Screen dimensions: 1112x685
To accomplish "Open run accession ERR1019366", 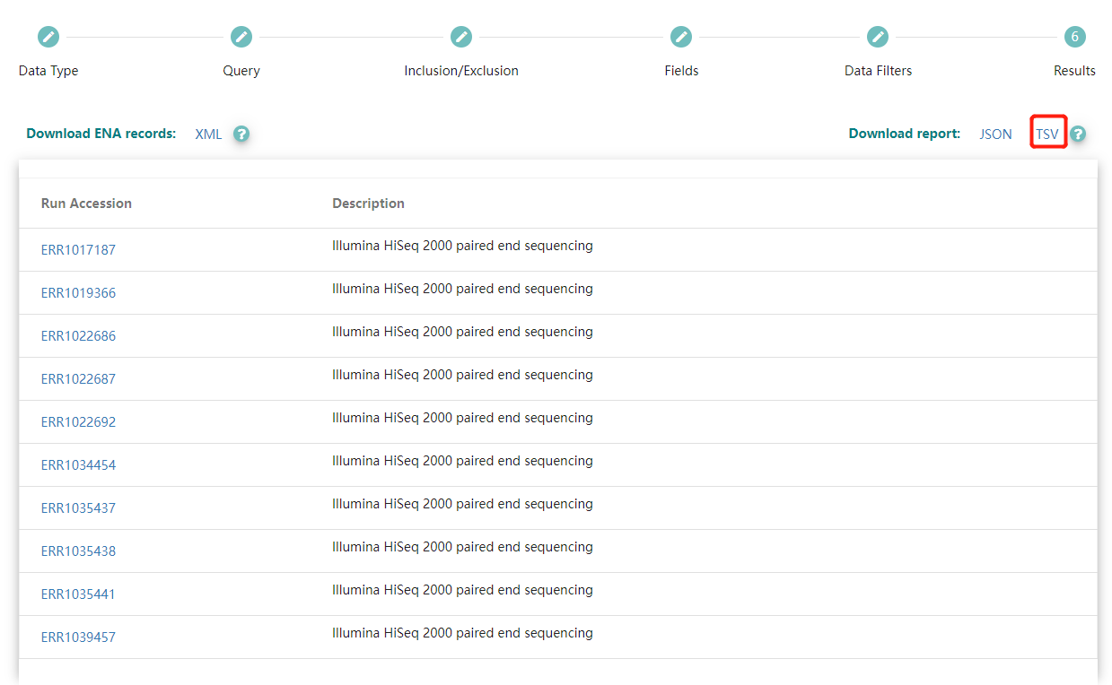I will (78, 293).
